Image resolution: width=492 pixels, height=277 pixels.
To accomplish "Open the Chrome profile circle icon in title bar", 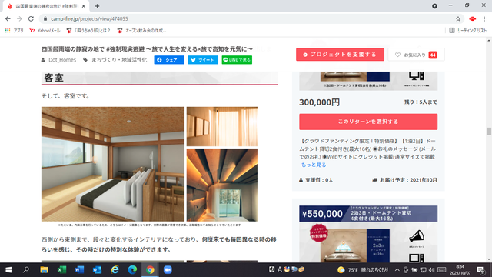I will coord(434,6).
